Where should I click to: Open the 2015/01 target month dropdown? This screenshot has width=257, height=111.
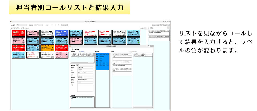point(39,25)
